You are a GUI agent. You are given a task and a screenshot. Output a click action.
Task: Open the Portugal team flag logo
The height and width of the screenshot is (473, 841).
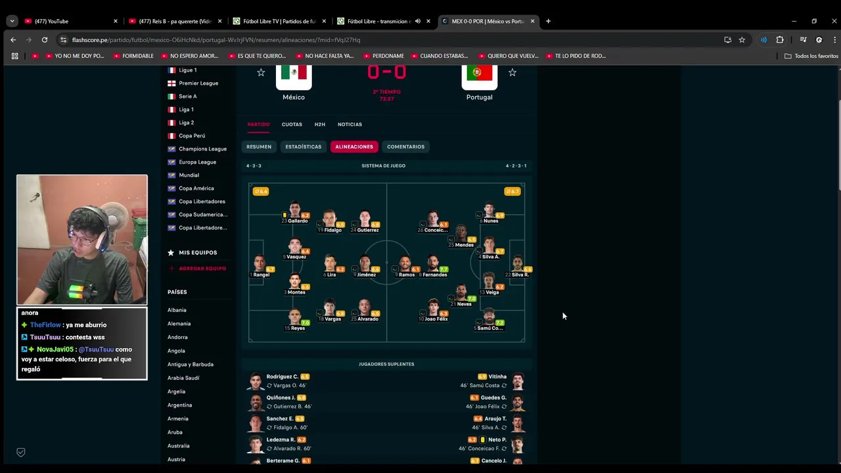480,76
